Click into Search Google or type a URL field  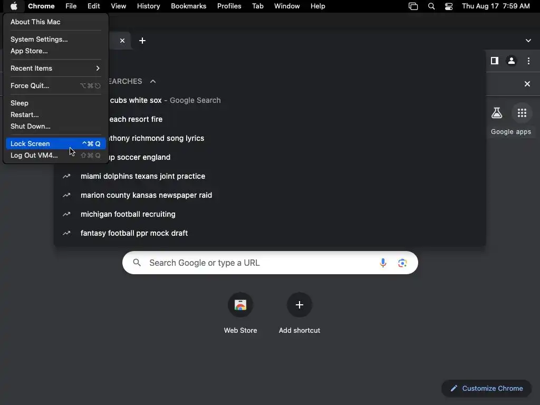point(270,263)
